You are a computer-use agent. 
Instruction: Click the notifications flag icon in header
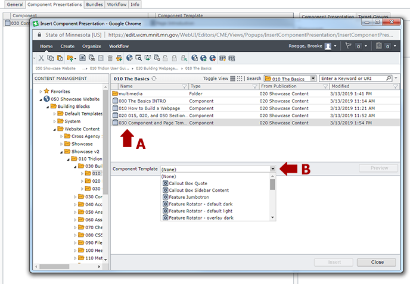(349, 46)
